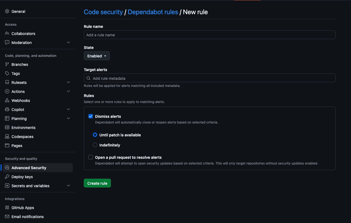This screenshot has width=351, height=223.
Task: Click the "Security and quality" section heading
Action: [21, 159]
